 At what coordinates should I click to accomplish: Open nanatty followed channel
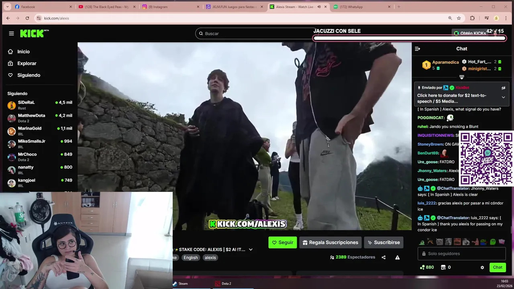[39, 170]
